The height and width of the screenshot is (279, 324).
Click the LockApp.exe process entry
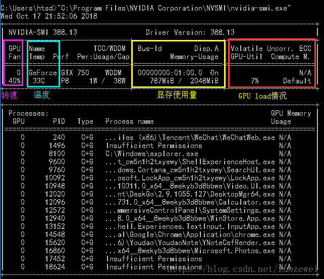coord(190,178)
